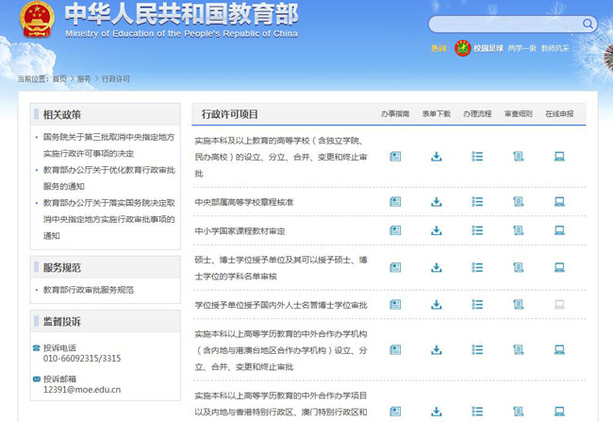
Task: Open the 教师风采 hot keyword link
Action: pyautogui.click(x=555, y=48)
